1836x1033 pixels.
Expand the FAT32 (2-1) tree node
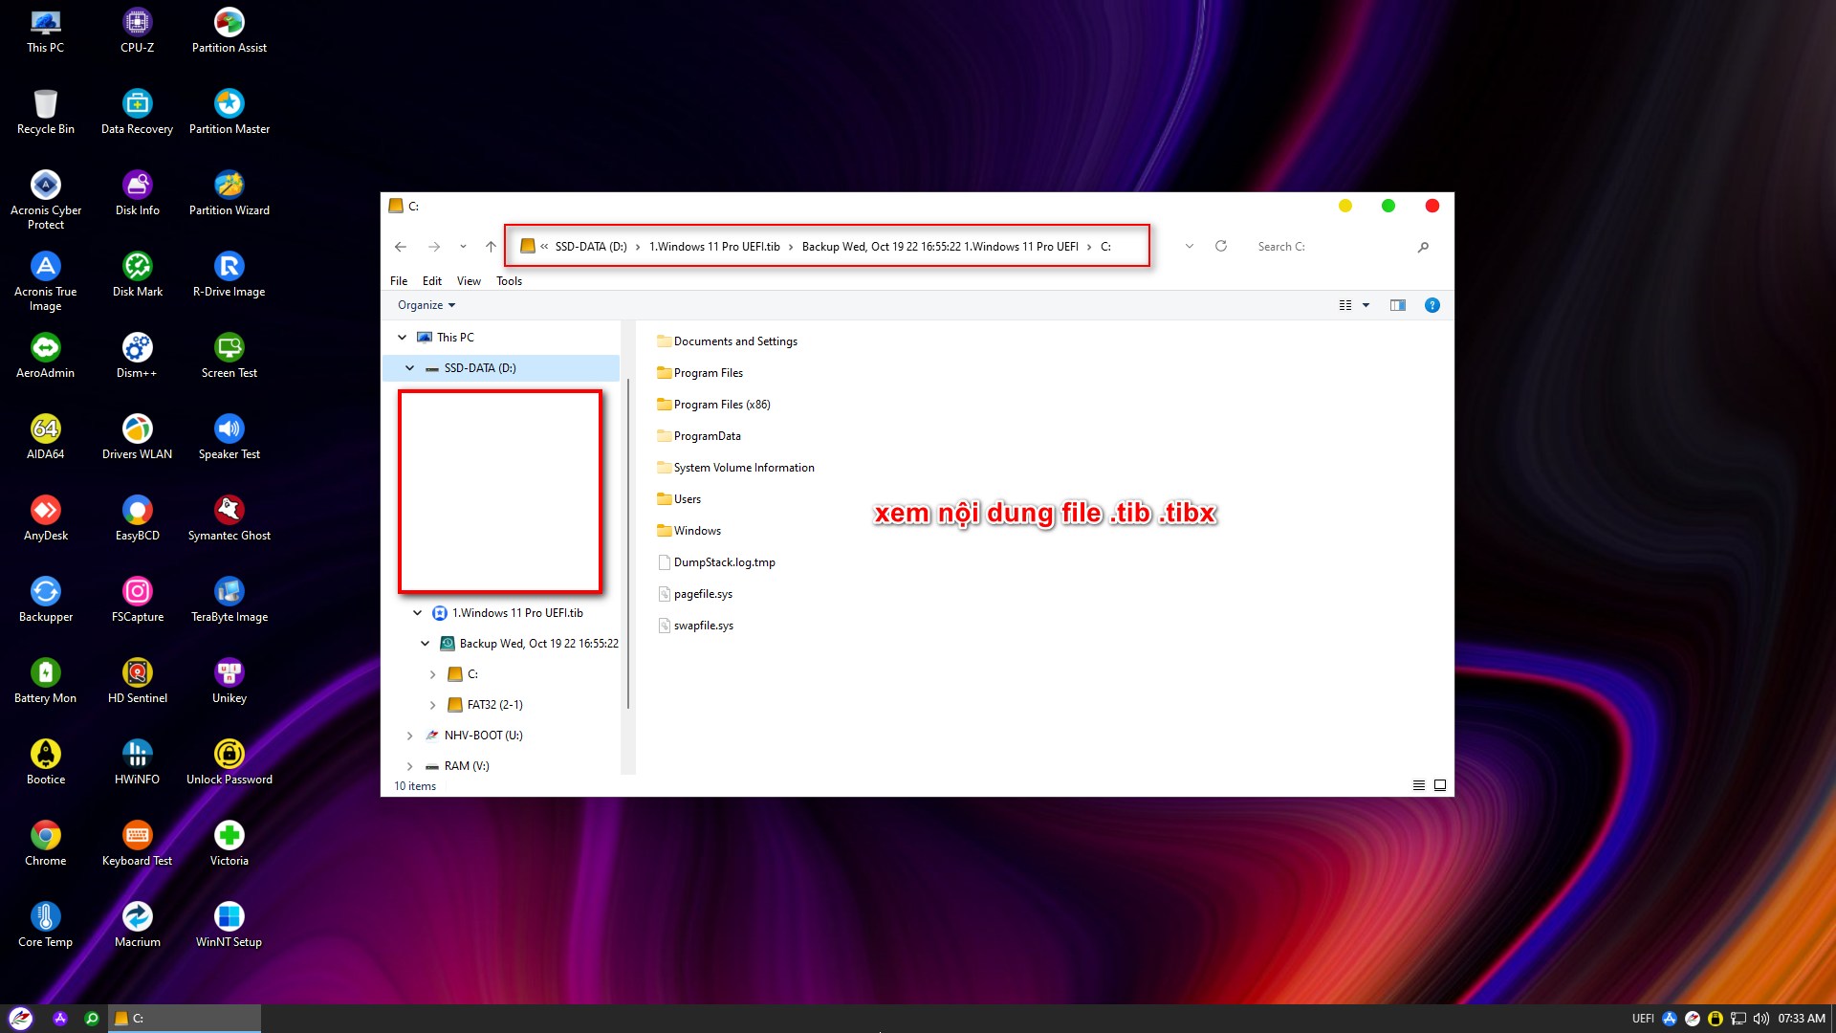click(433, 705)
